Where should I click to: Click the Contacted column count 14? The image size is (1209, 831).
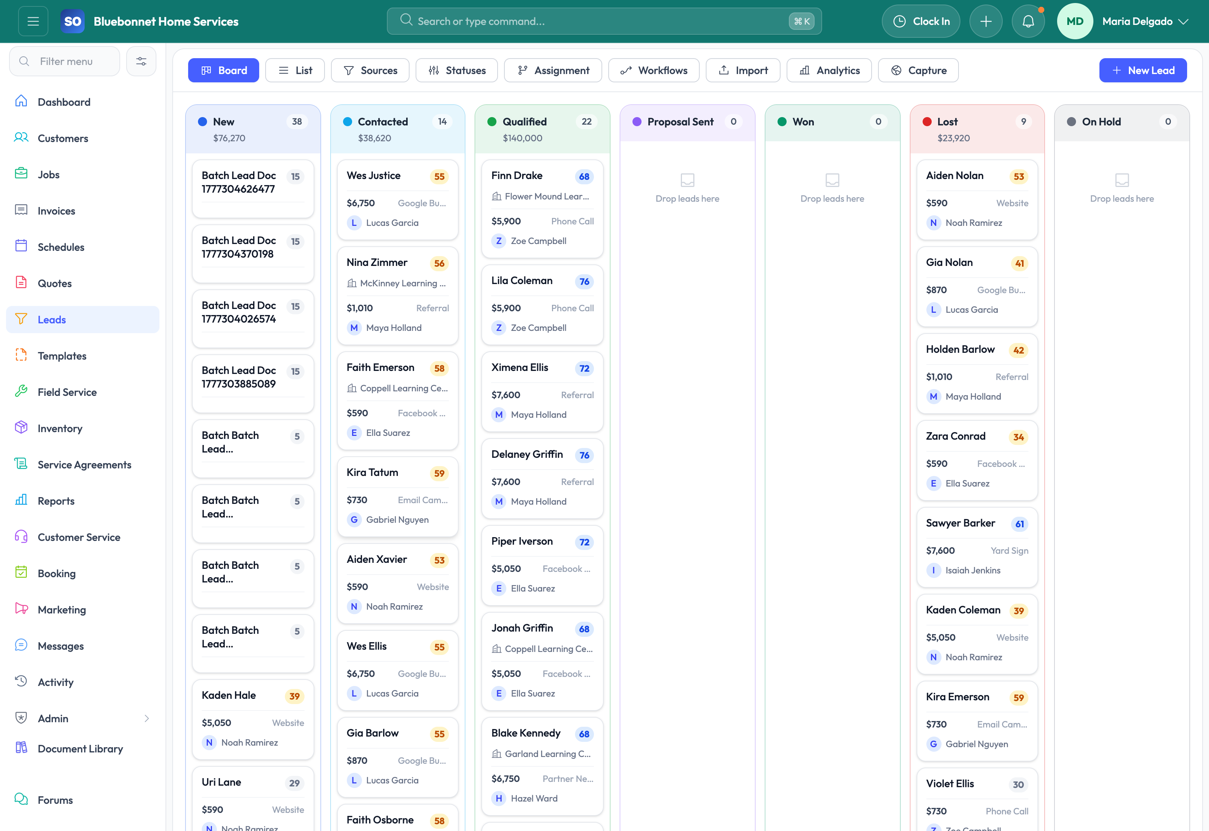click(442, 122)
